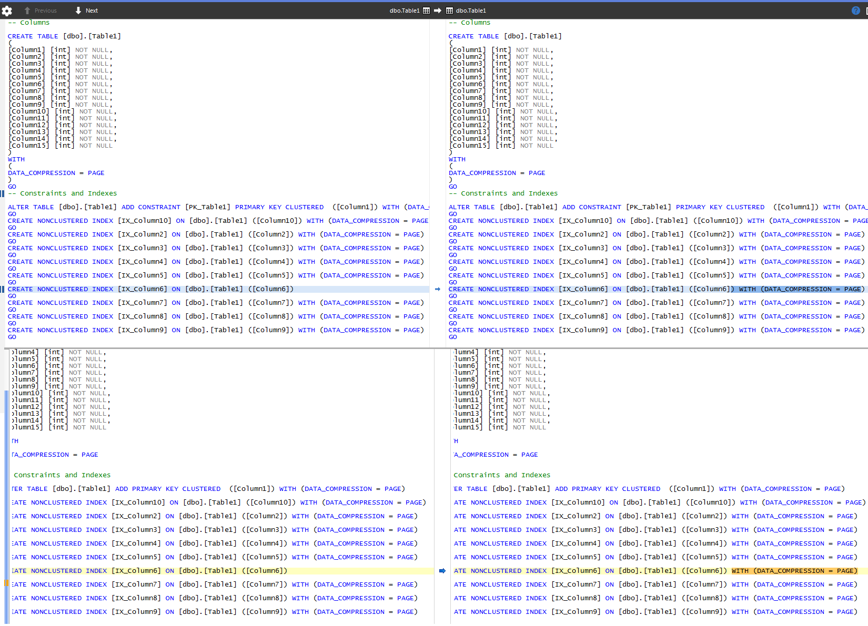868x626 pixels.
Task: Click IX_Column10 index line in lower-right pane
Action: tap(660, 502)
